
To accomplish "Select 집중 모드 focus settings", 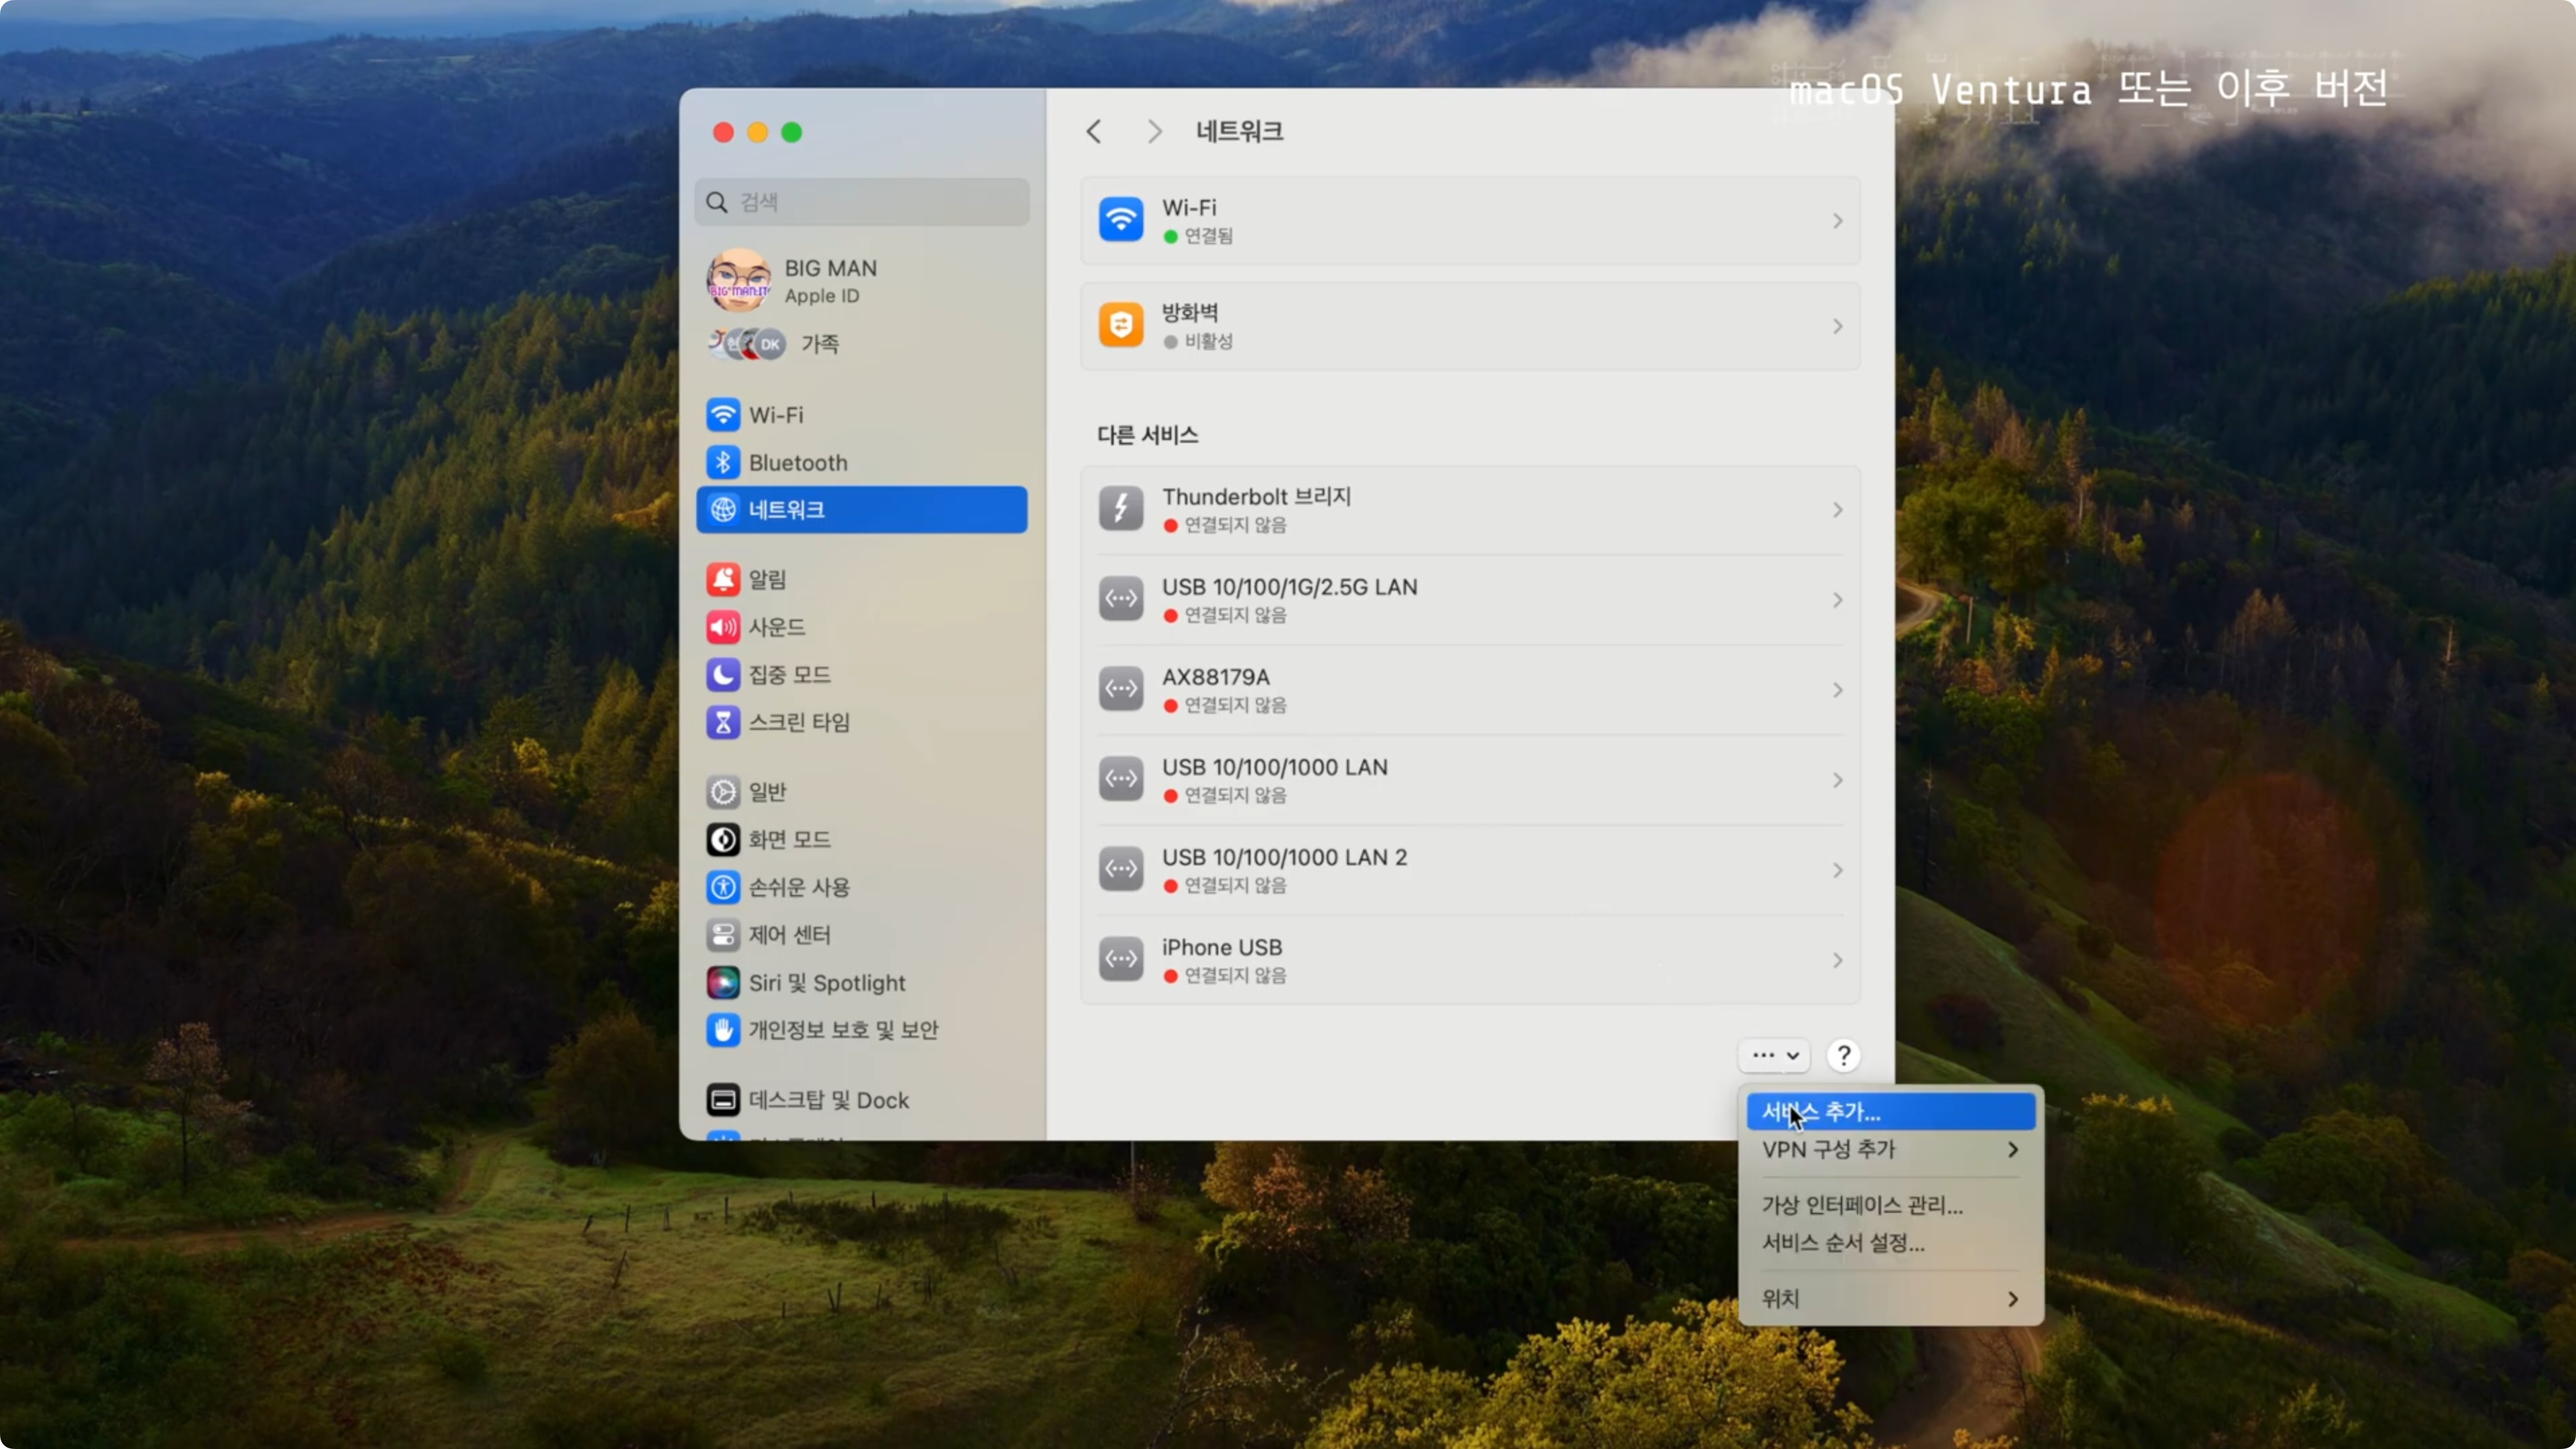I will pos(789,674).
